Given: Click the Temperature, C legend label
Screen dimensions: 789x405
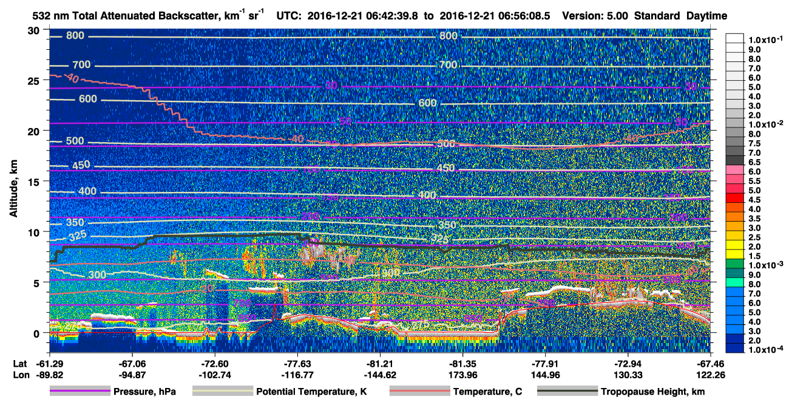Looking at the screenshot, I should [x=487, y=392].
